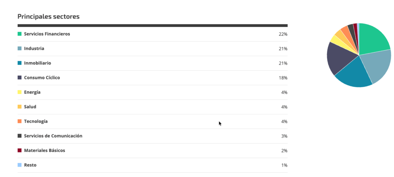Click the green Servicios Financieros color swatch
Image resolution: width=394 pixels, height=177 pixels.
point(20,34)
